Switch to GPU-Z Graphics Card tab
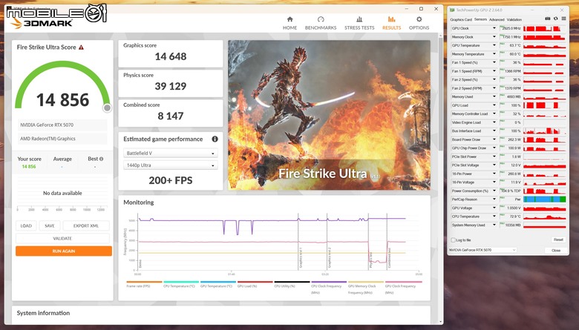Image resolution: width=579 pixels, height=330 pixels. (x=460, y=19)
